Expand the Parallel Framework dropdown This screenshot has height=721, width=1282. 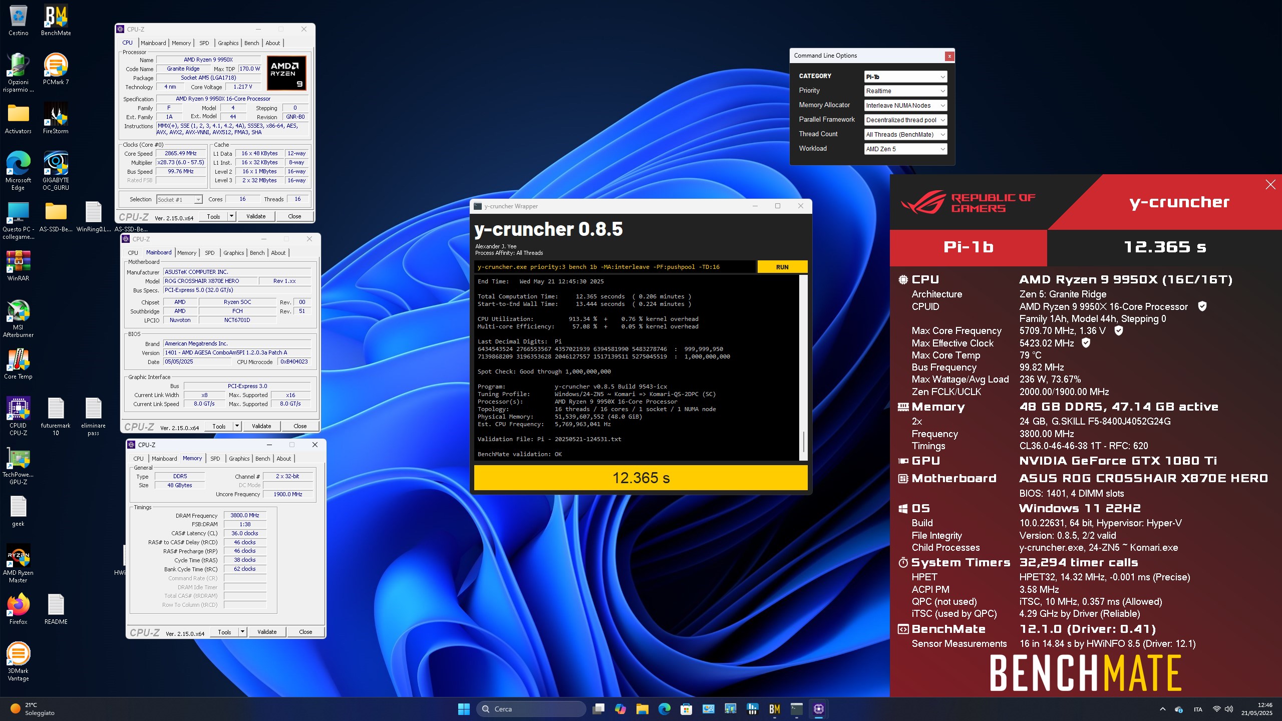coord(905,120)
